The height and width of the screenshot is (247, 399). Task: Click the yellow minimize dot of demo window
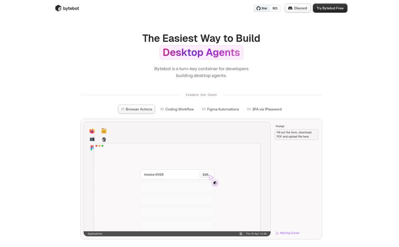99,146
